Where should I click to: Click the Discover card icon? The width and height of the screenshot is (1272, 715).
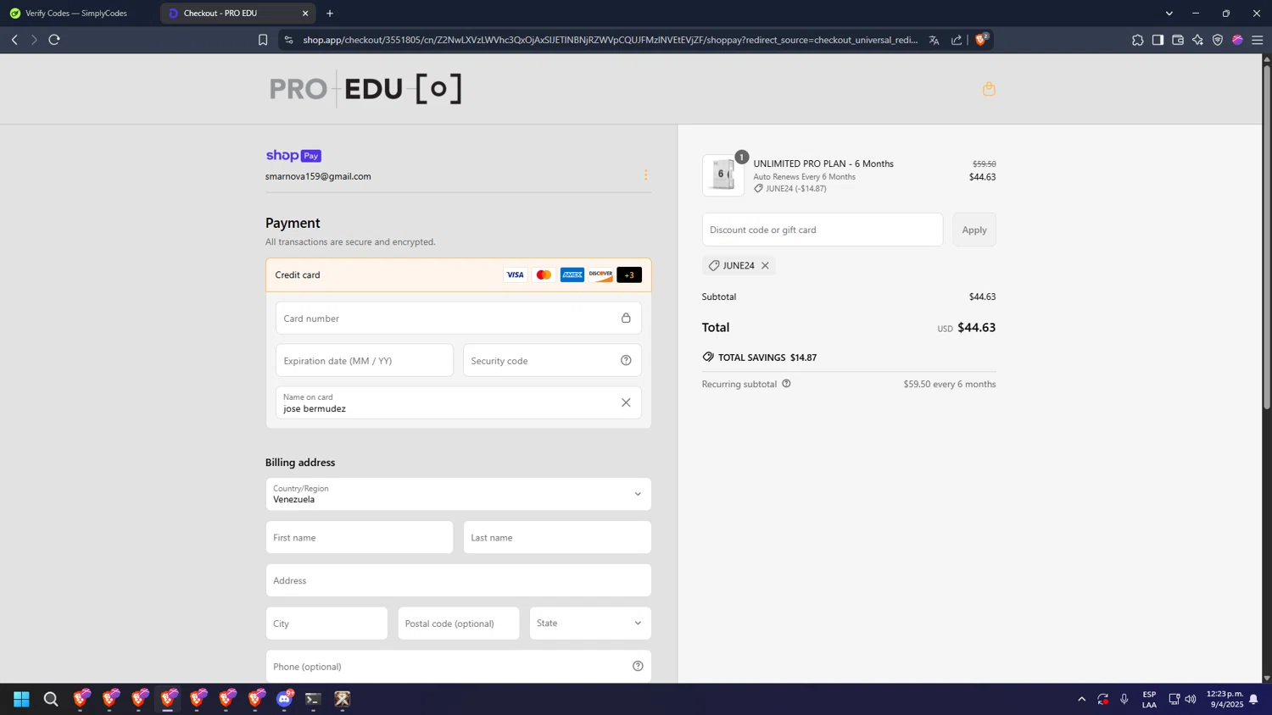(x=600, y=274)
